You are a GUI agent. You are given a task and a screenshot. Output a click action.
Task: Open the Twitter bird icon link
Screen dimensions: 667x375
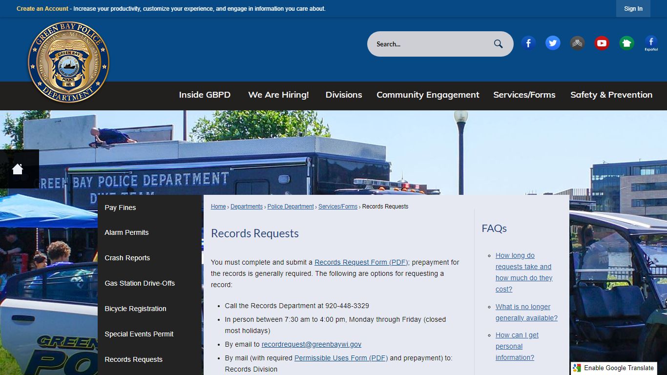[553, 43]
